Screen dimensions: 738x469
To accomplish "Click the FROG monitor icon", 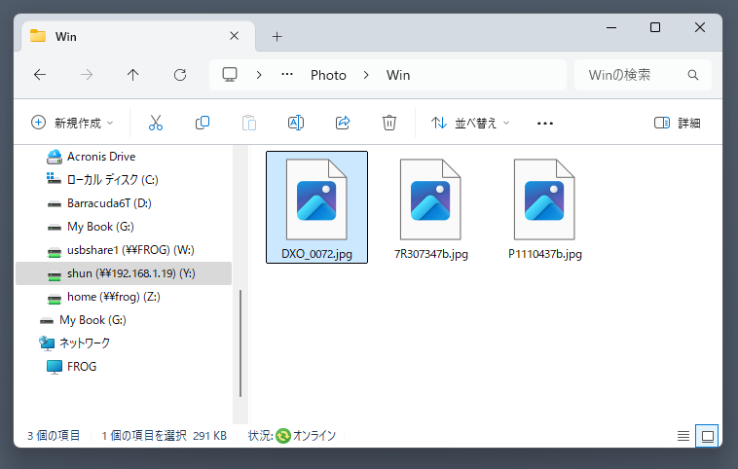I will pyautogui.click(x=55, y=367).
